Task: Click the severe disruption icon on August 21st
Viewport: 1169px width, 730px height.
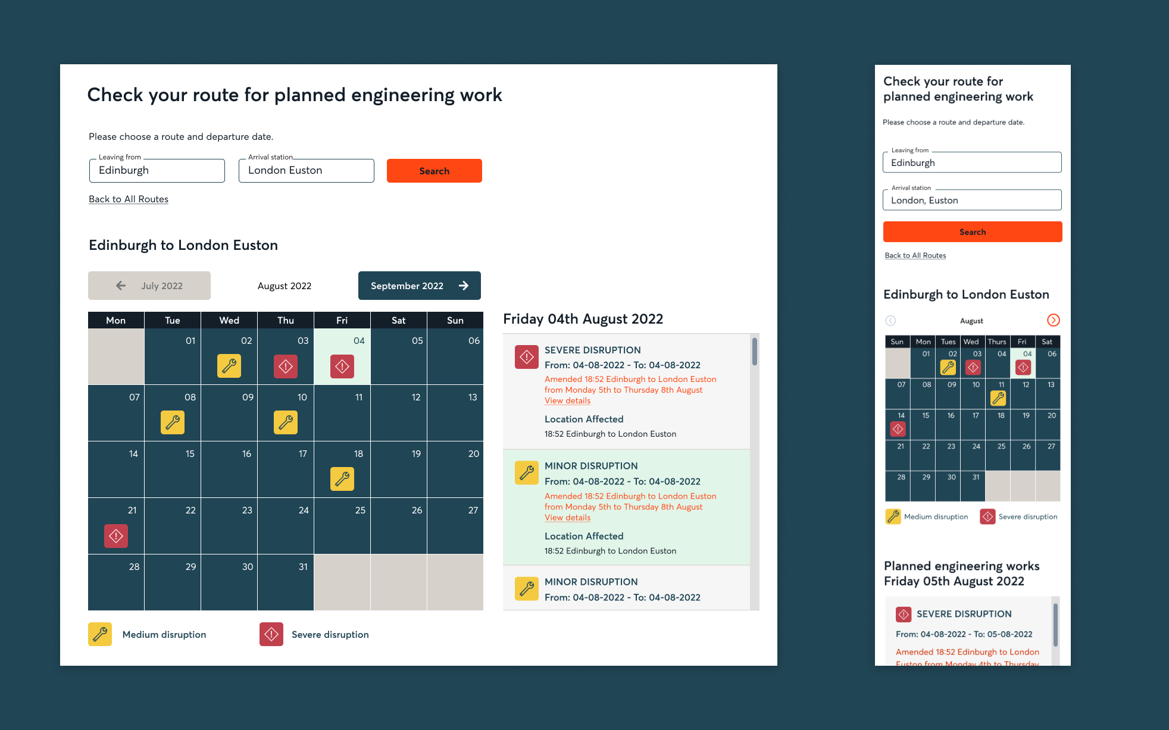Action: 115,535
